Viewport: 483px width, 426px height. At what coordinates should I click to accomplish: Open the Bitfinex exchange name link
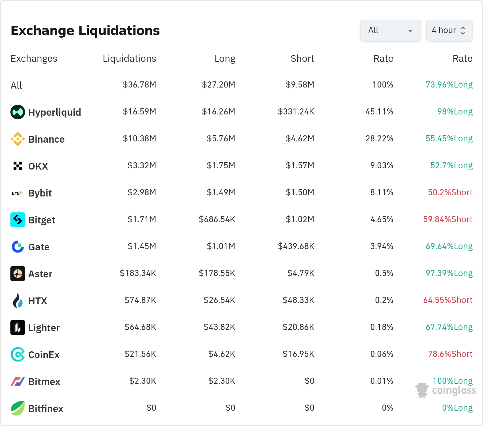click(x=46, y=409)
